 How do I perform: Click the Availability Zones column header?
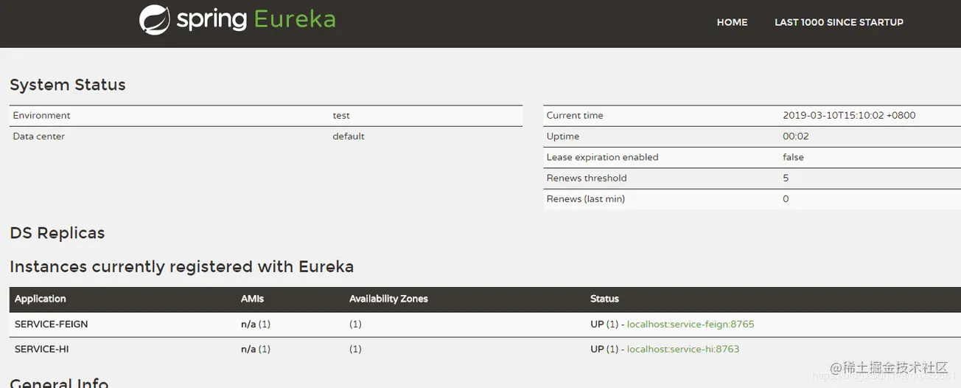[x=388, y=299]
